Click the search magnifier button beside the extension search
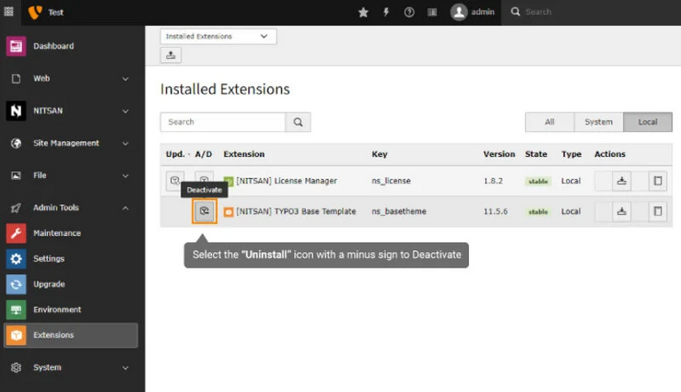The height and width of the screenshot is (392, 681). point(298,122)
